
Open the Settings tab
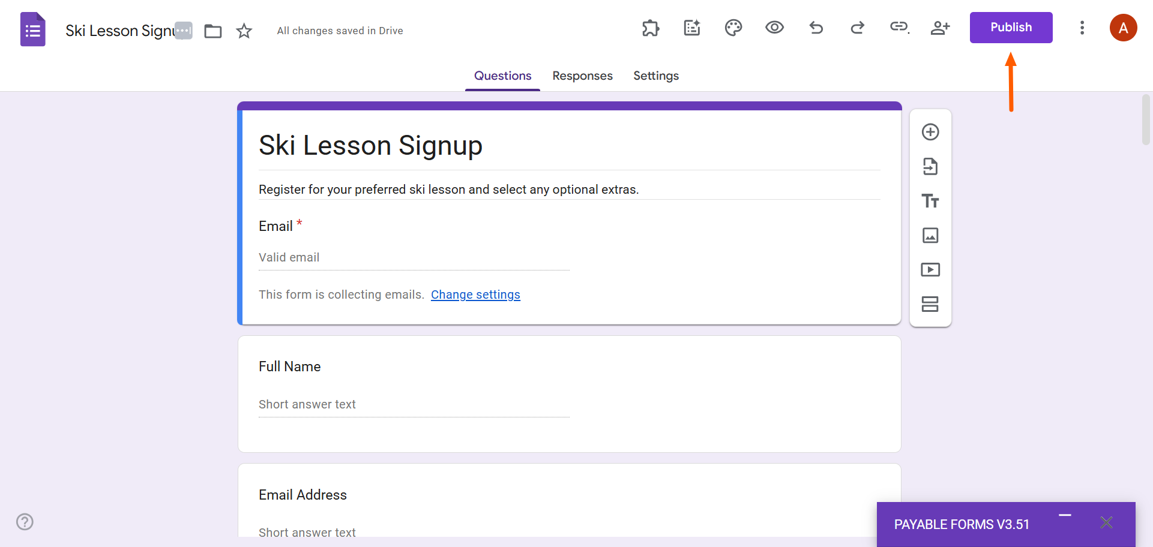pyautogui.click(x=655, y=76)
